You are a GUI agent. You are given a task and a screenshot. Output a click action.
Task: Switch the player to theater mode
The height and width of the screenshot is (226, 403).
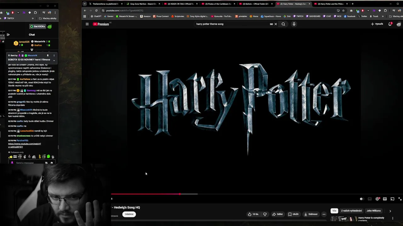[x=385, y=199]
